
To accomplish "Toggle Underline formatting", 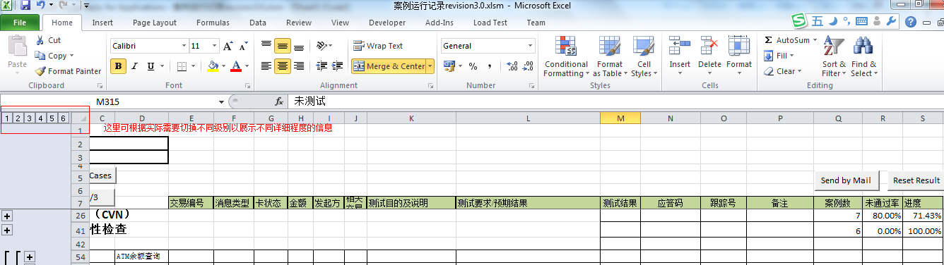I will pos(151,66).
